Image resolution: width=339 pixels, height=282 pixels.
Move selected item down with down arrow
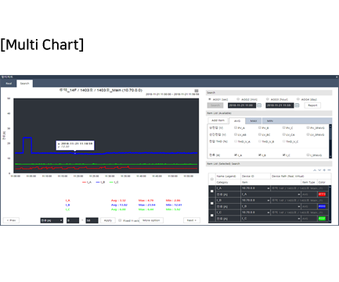pos(319,170)
